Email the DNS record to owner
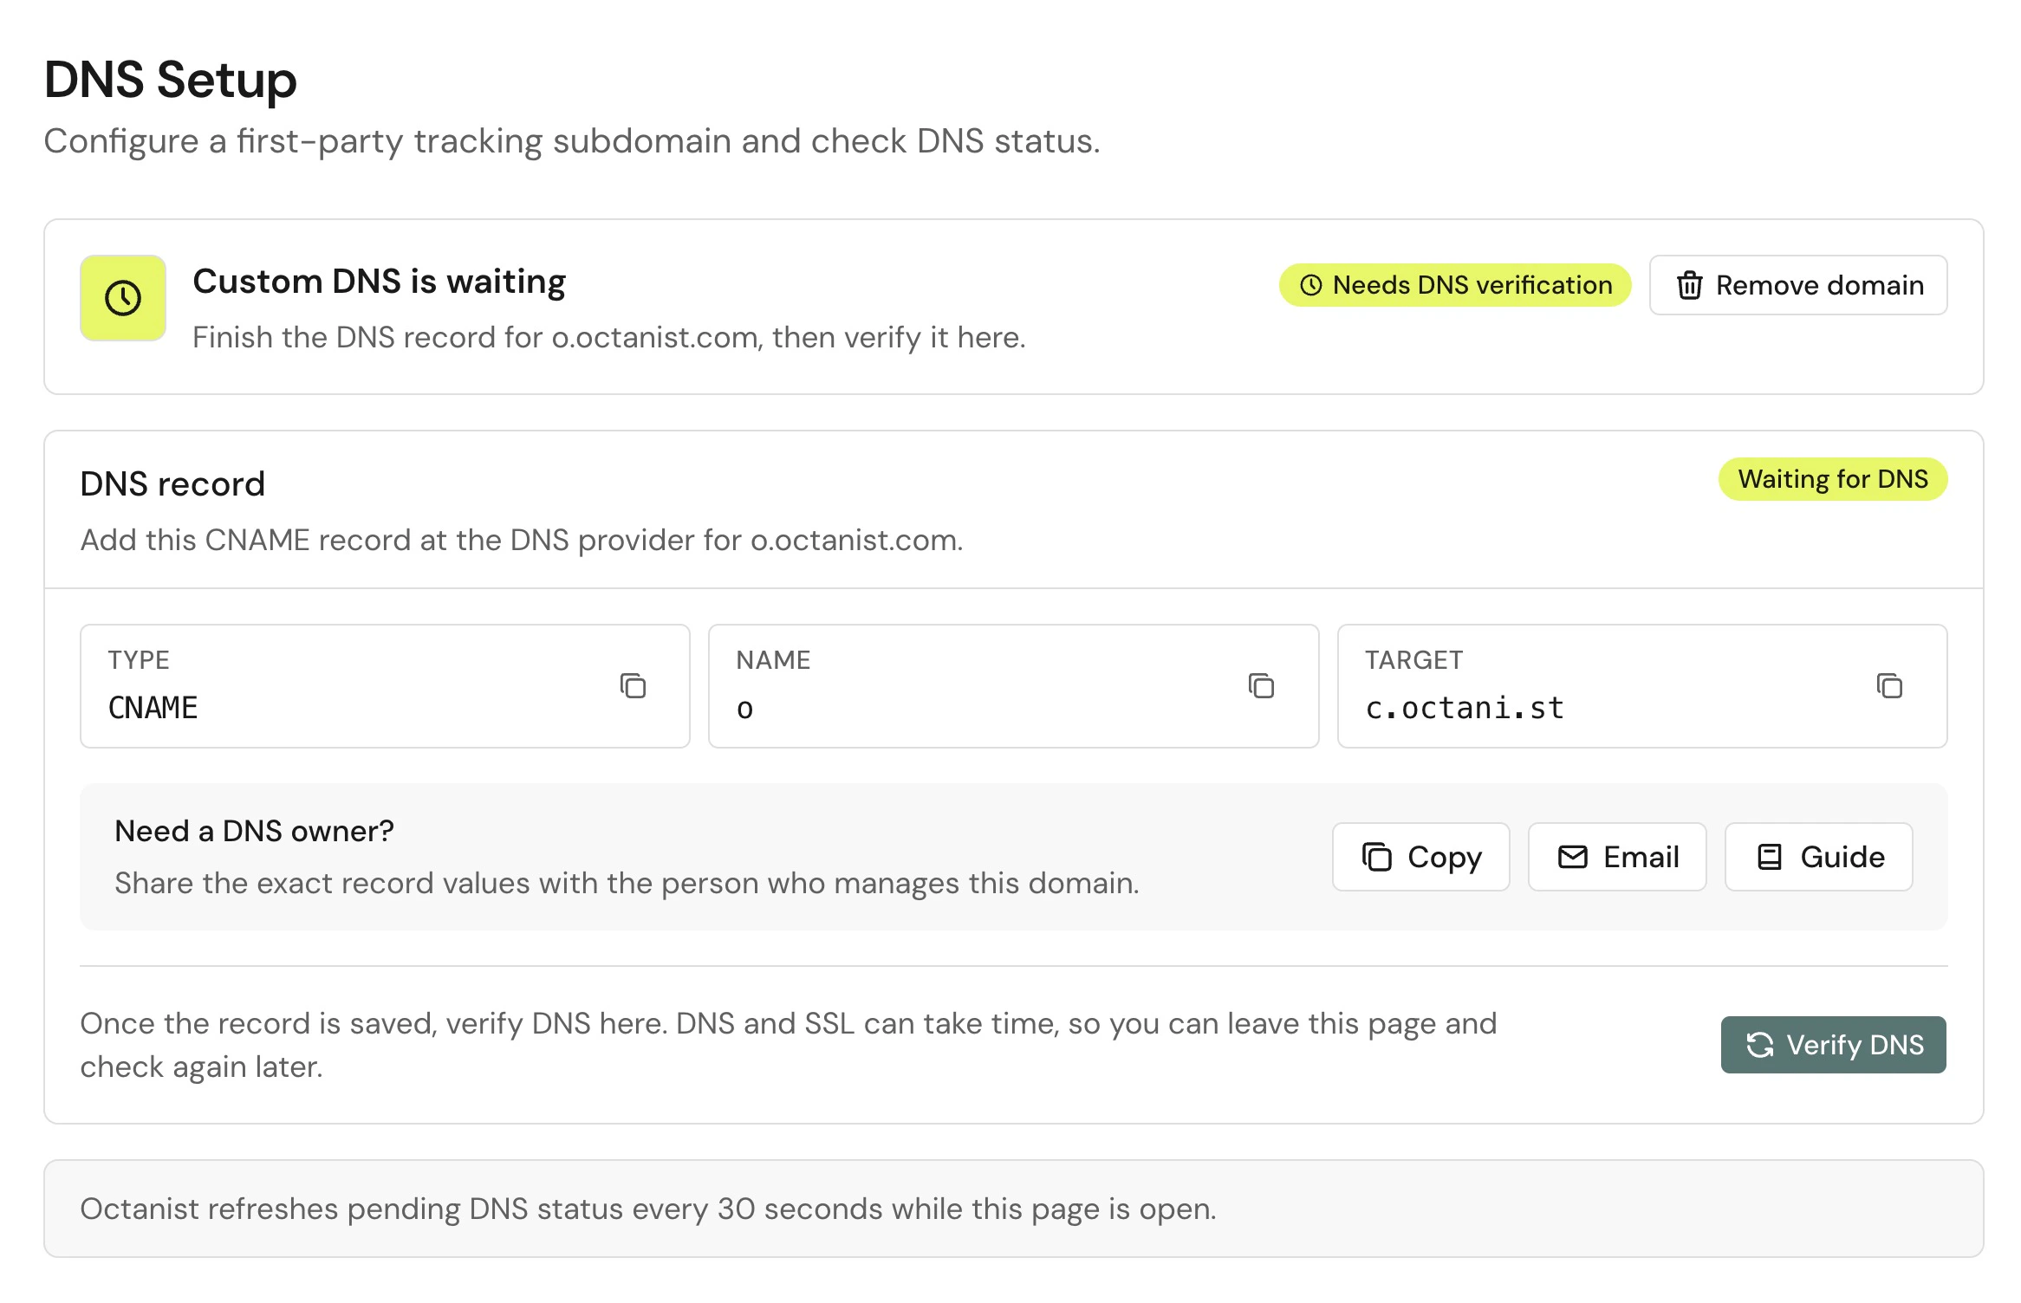This screenshot has width=2021, height=1303. pos(1617,857)
